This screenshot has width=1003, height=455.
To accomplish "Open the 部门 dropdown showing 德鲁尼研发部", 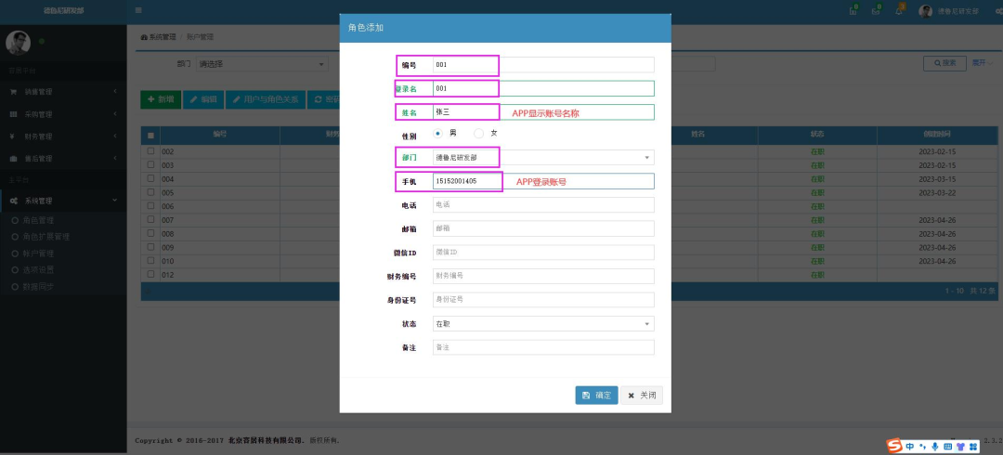I will pyautogui.click(x=543, y=158).
